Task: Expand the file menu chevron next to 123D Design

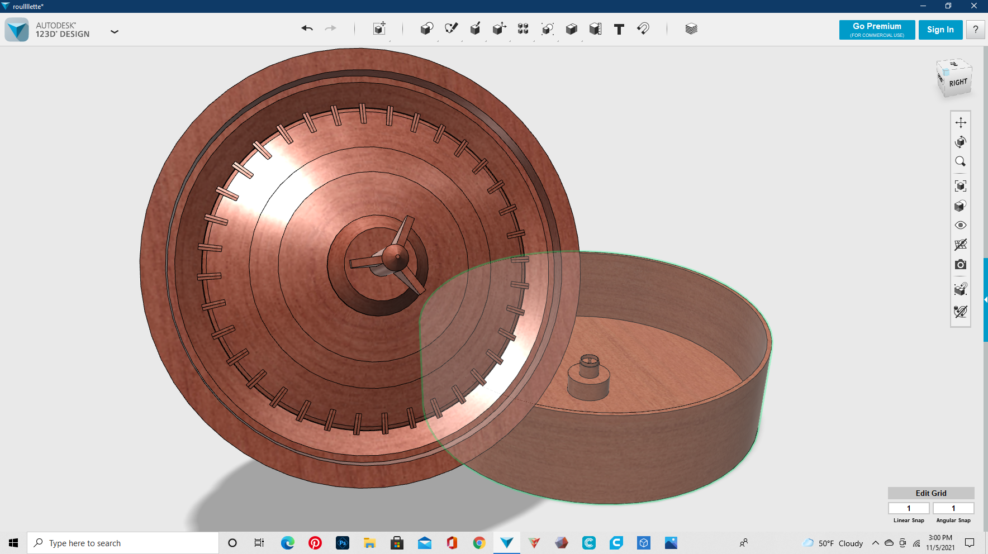Action: 115,32
